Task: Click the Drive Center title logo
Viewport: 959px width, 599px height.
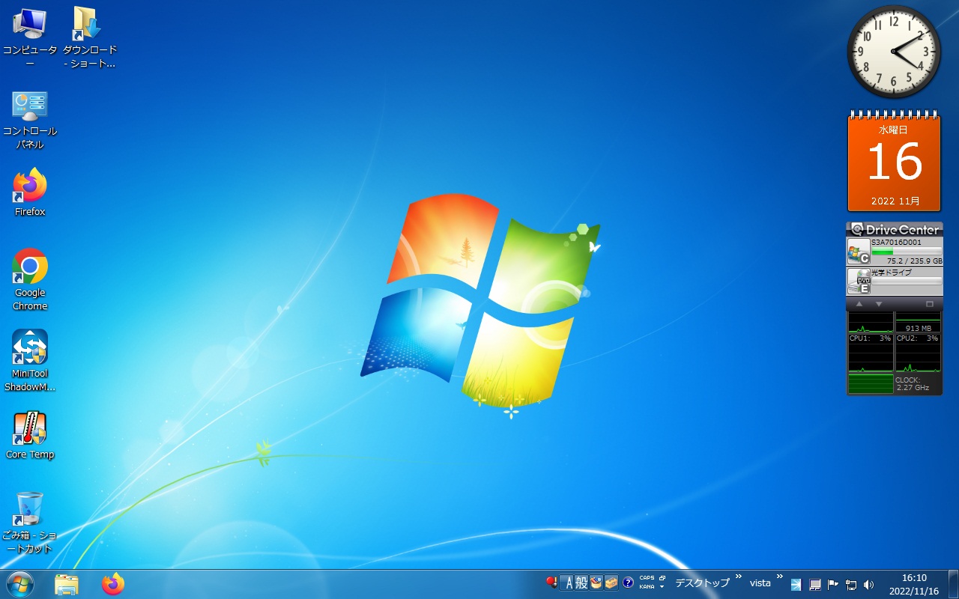Action: [x=895, y=229]
